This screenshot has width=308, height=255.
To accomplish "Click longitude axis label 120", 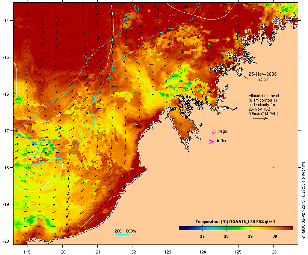I will [x=62, y=252].
